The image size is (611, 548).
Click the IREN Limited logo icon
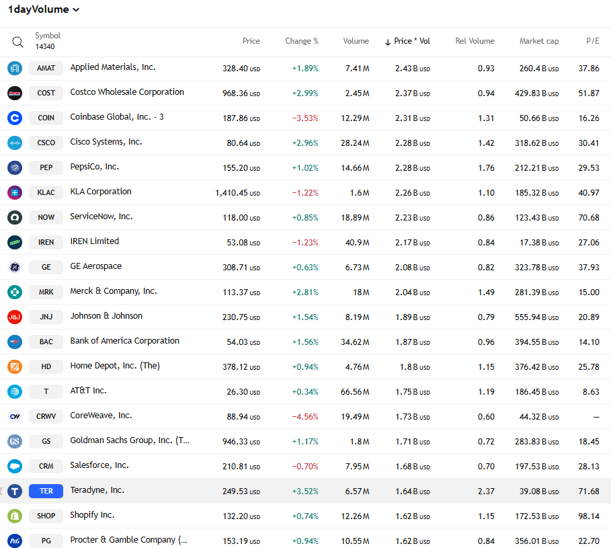[15, 242]
